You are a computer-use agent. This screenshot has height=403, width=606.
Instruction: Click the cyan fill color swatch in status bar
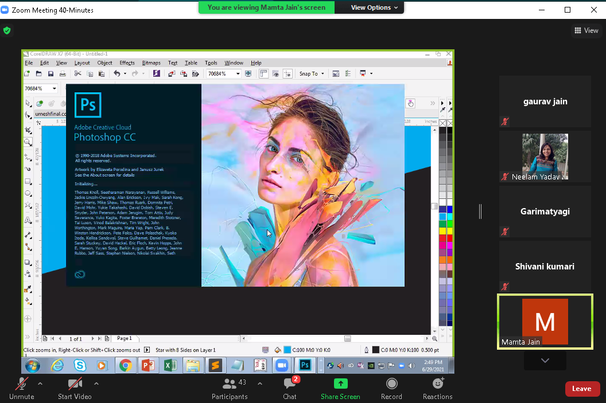288,350
